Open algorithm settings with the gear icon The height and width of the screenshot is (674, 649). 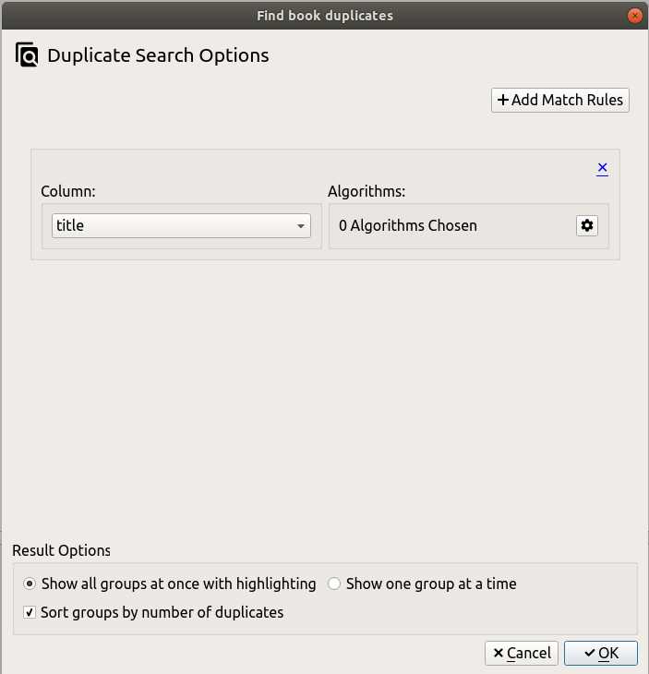[x=587, y=225]
